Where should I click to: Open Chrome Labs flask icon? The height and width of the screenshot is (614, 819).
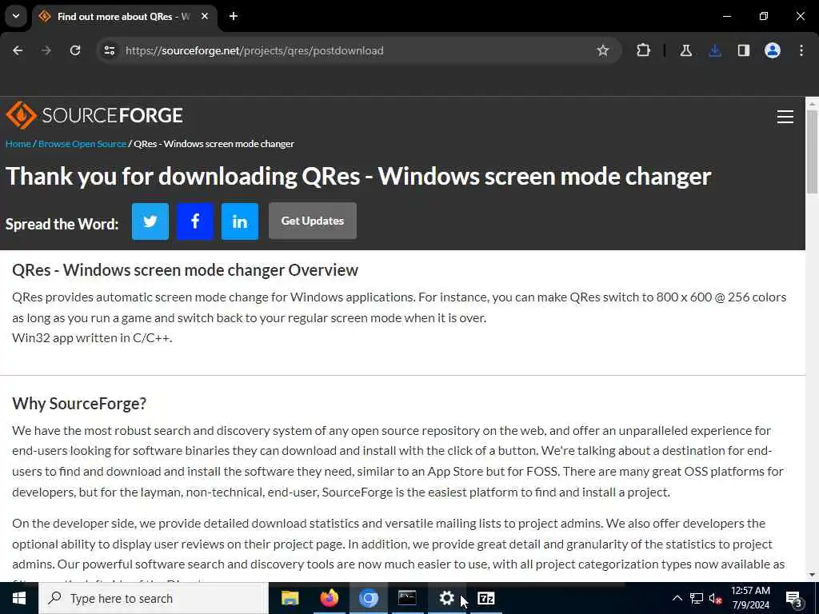[x=685, y=50]
